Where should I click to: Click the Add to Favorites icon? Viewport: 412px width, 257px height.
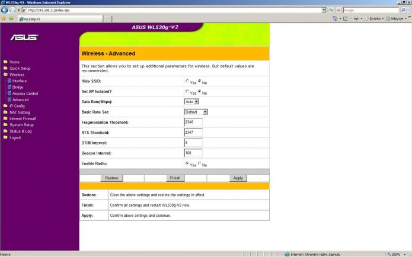11,18
